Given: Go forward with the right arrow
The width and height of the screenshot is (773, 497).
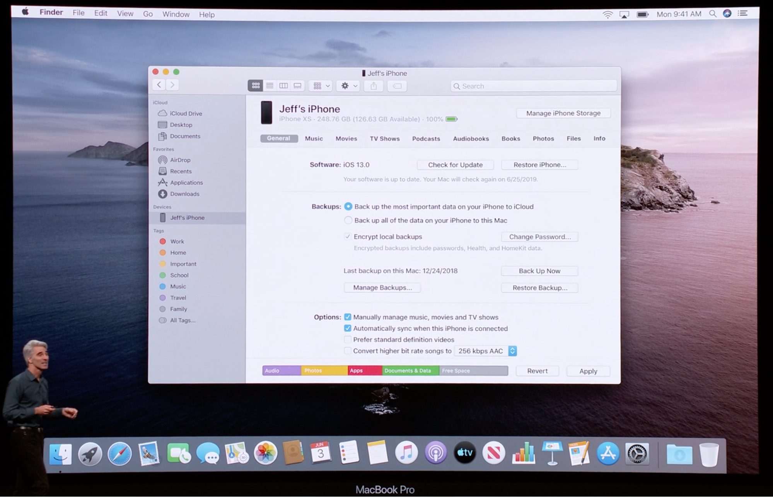Looking at the screenshot, I should point(172,85).
